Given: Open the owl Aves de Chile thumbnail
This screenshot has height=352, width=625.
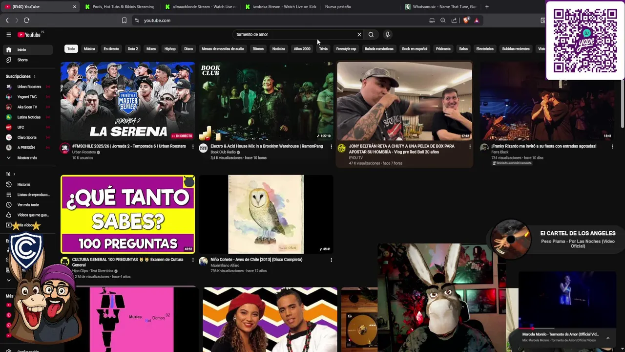Looking at the screenshot, I should click(266, 214).
